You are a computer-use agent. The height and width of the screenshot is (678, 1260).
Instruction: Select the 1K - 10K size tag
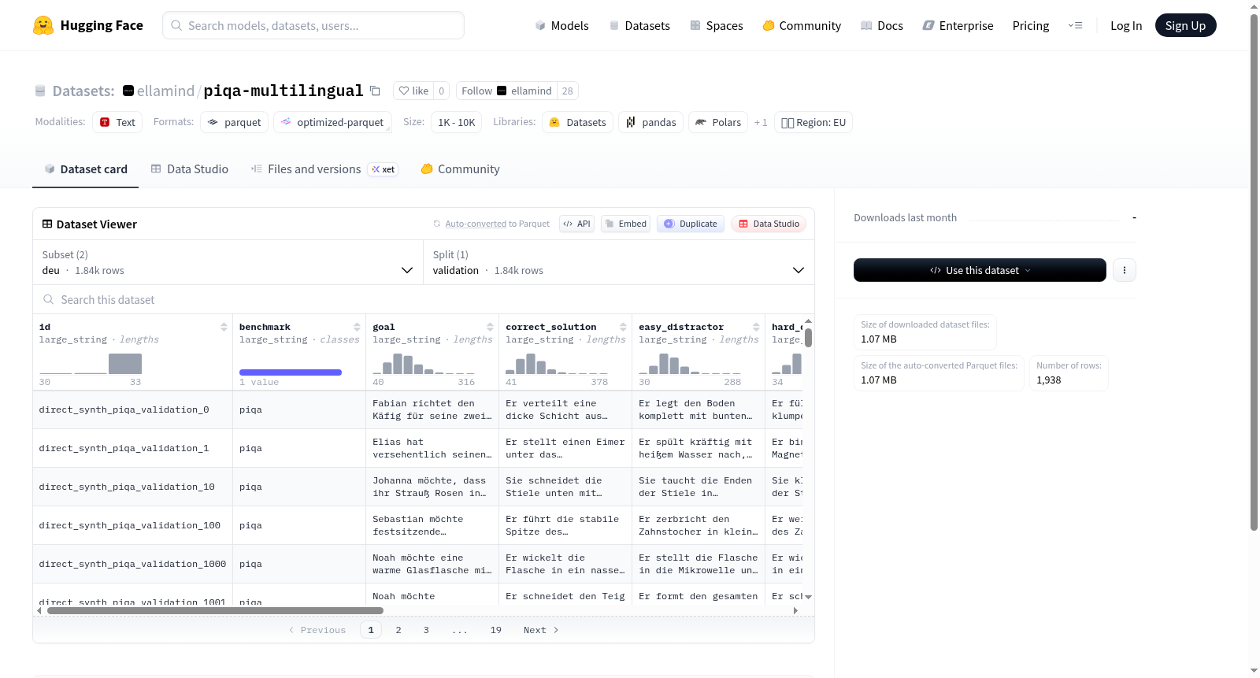tap(457, 122)
